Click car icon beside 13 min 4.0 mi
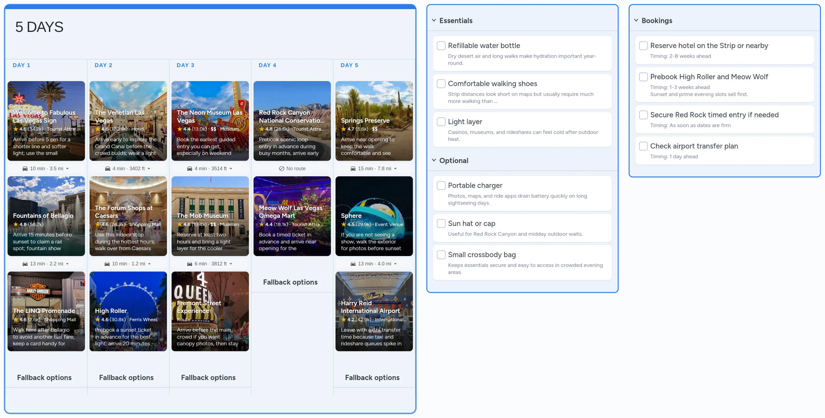Viewport: 825px width, 418px height. [x=353, y=264]
